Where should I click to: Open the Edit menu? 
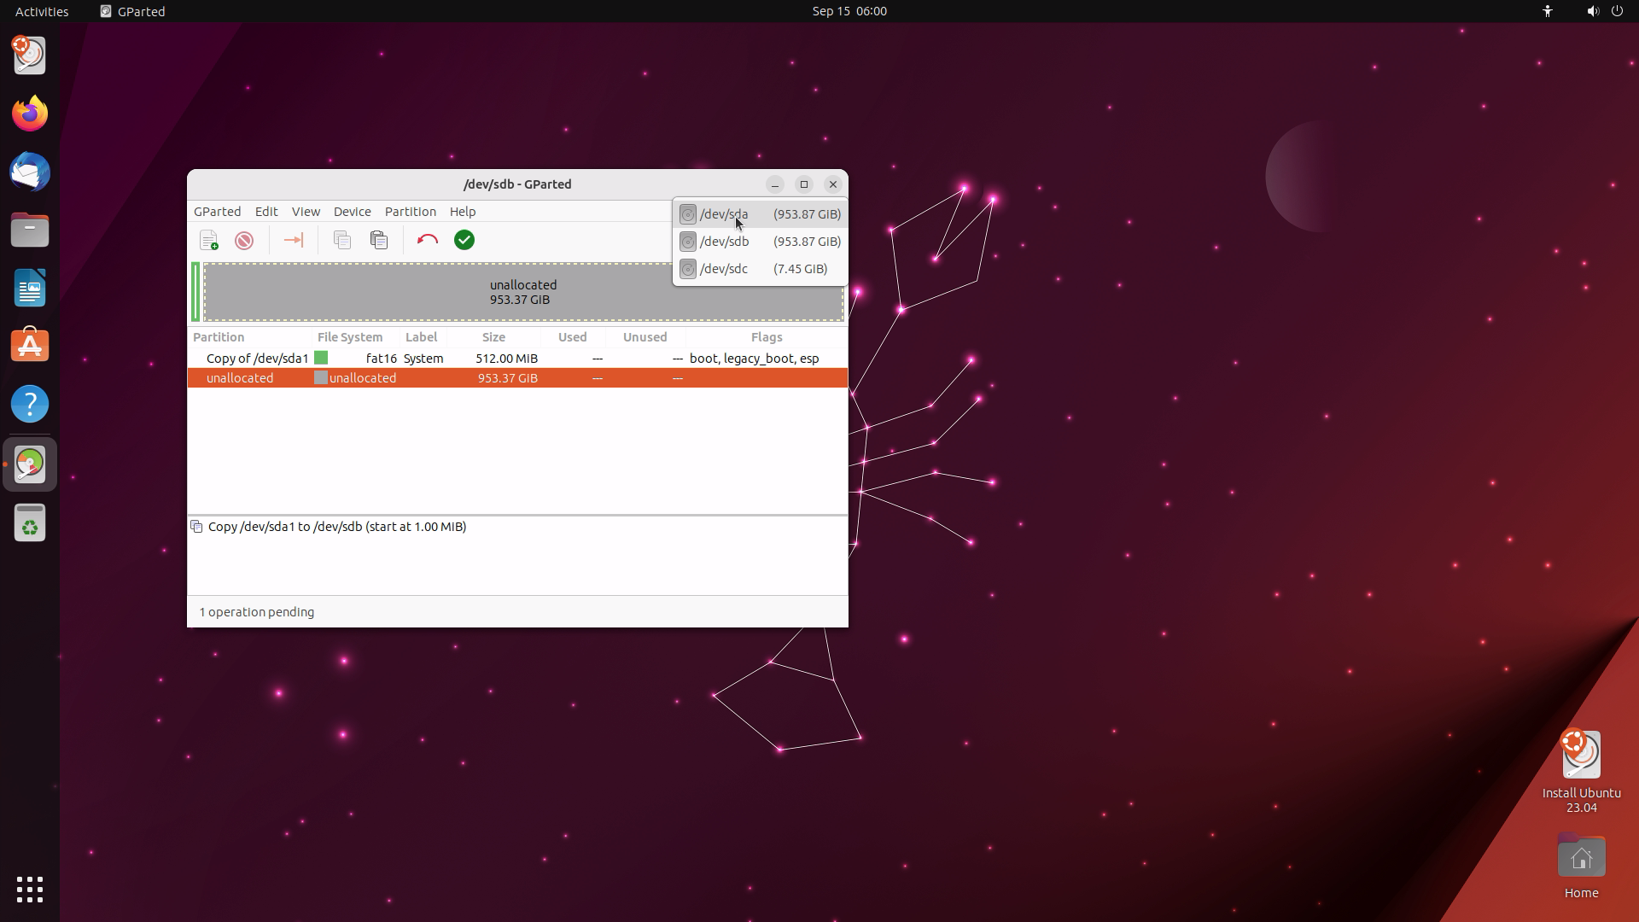click(266, 212)
